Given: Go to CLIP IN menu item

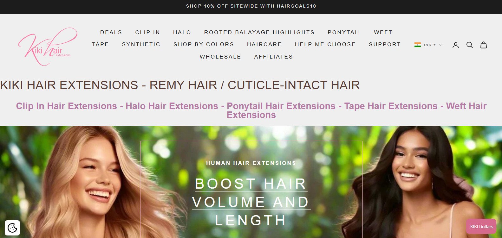Looking at the screenshot, I should [148, 32].
